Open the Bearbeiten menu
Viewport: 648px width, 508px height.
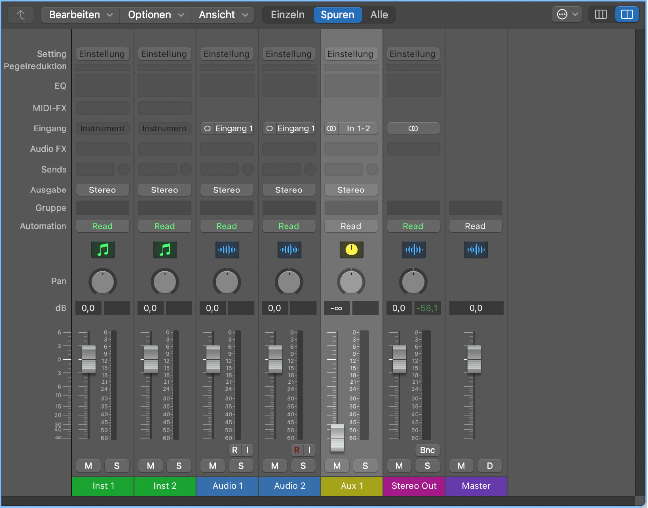click(x=80, y=15)
